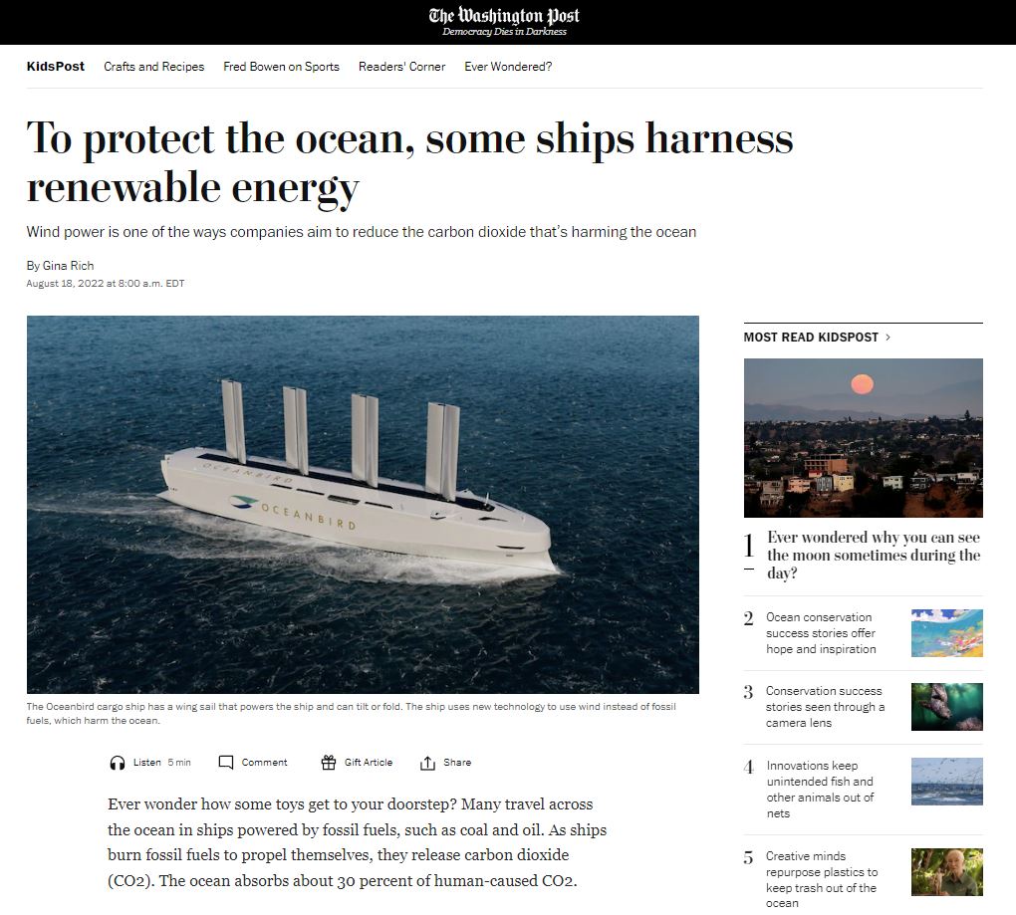This screenshot has width=1016, height=915.
Task: Select Readers' Corner menu item
Action: pyautogui.click(x=401, y=66)
